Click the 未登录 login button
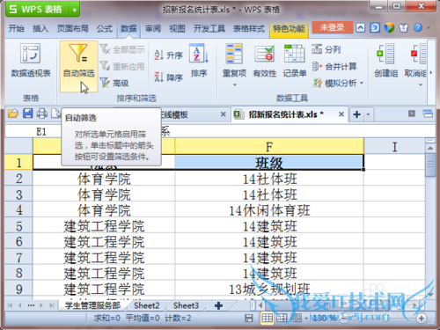The width and height of the screenshot is (440, 330). click(332, 27)
